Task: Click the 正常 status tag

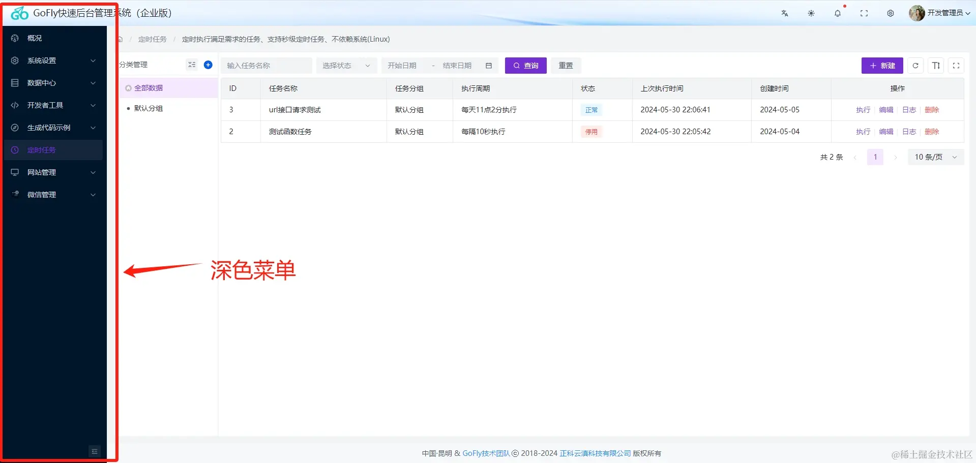Action: [x=591, y=110]
